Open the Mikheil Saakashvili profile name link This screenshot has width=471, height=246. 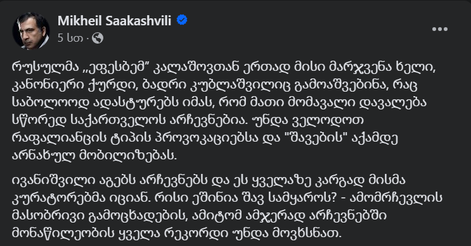(x=115, y=21)
